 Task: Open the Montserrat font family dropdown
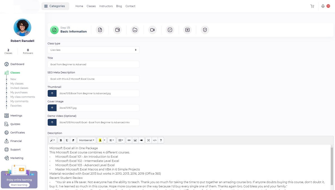tap(87, 140)
